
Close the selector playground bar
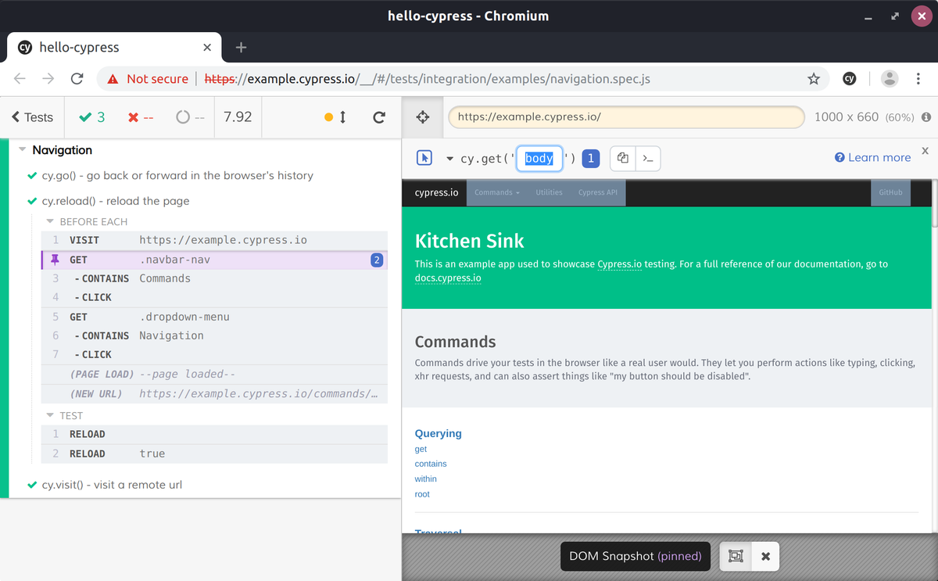(x=925, y=150)
